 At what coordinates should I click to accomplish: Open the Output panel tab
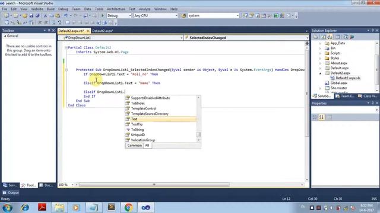click(x=11, y=193)
